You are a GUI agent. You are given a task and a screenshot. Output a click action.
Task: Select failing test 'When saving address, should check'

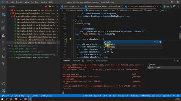pos(33,43)
